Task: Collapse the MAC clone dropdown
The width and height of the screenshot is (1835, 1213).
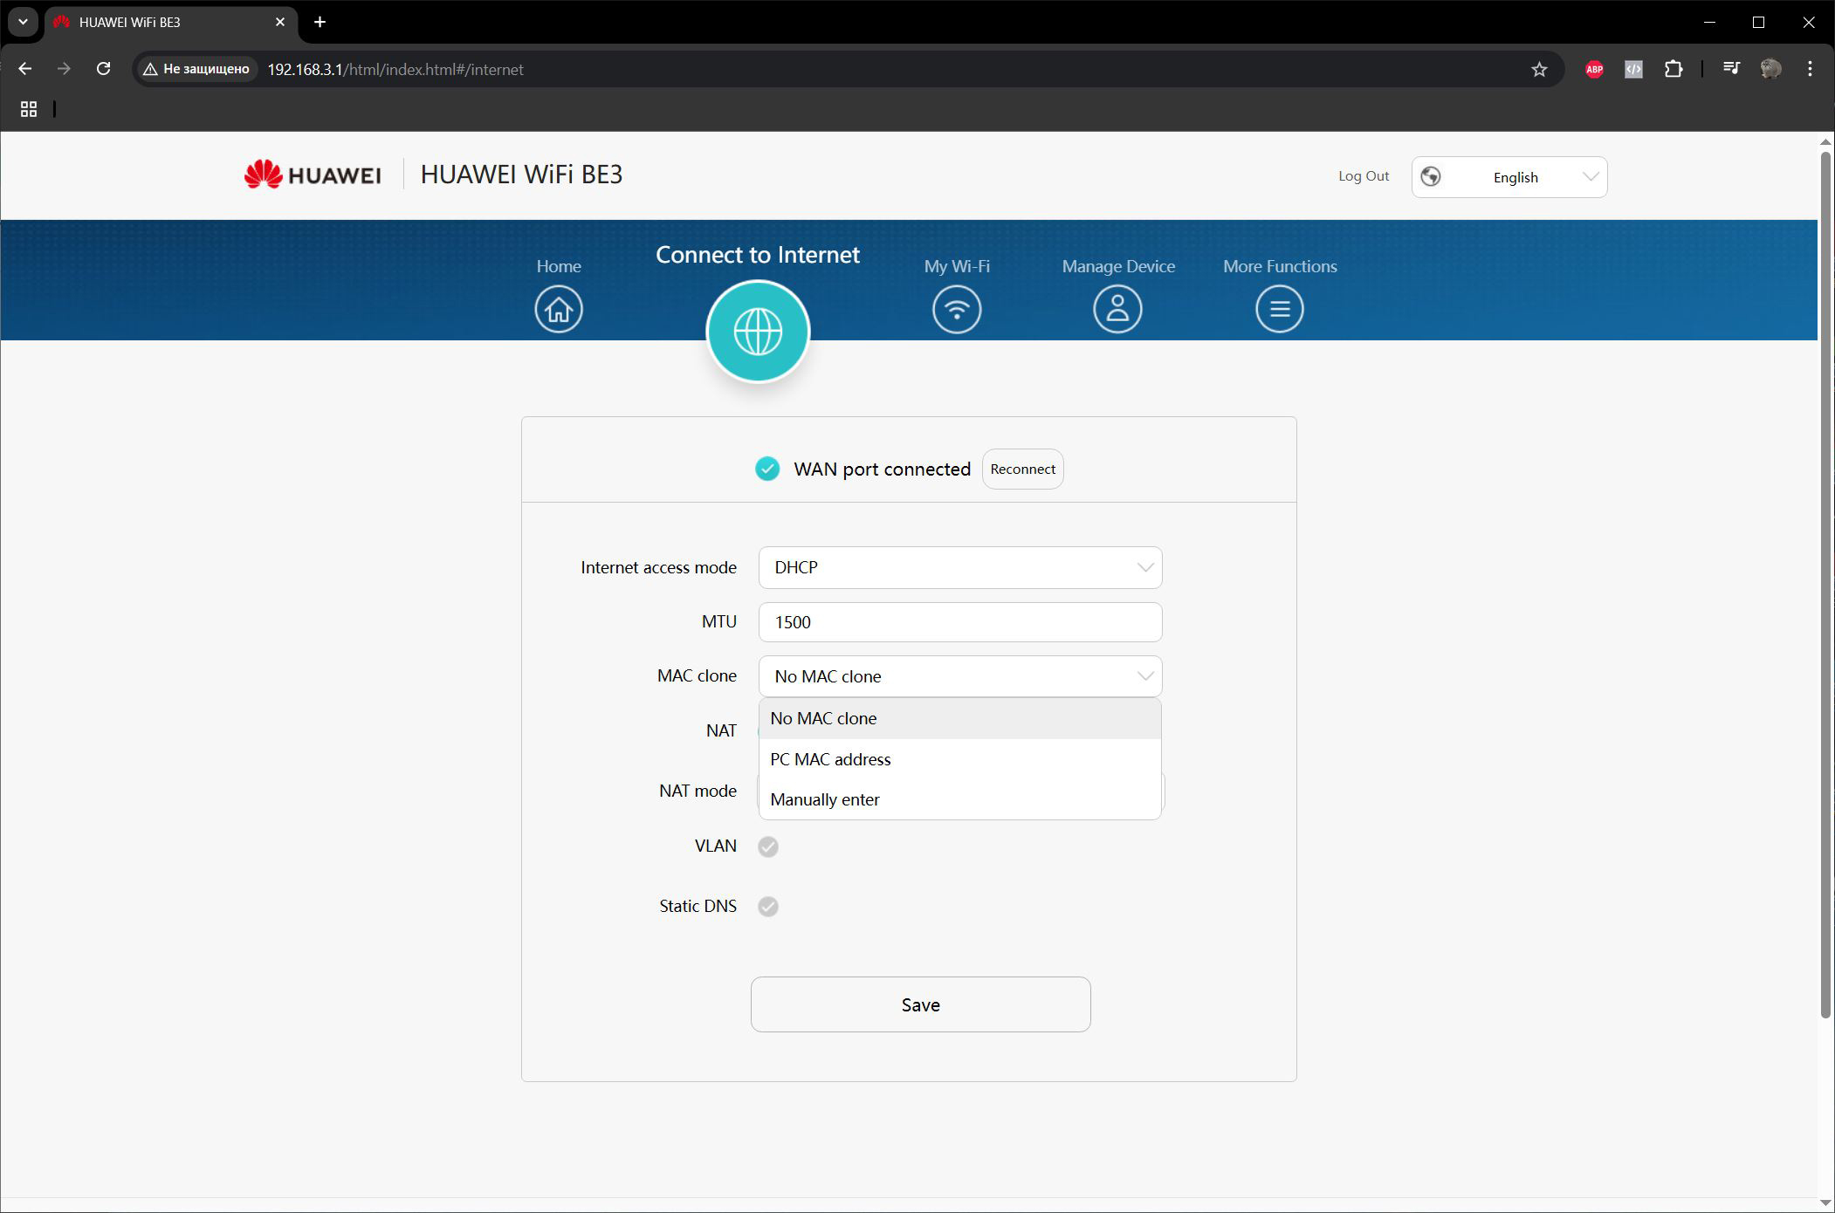Action: [x=960, y=676]
